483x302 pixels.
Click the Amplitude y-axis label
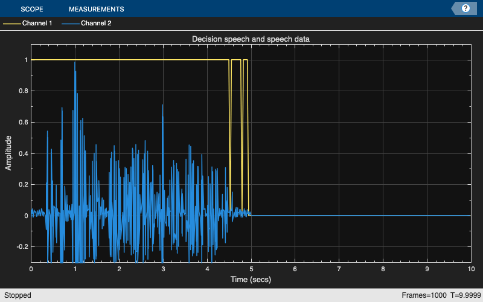[x=8, y=153]
